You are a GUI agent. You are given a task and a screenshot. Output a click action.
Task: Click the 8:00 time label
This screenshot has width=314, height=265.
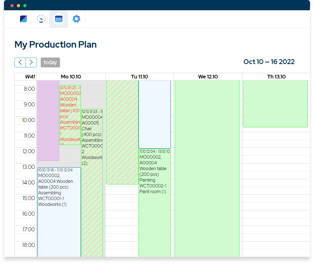click(29, 89)
